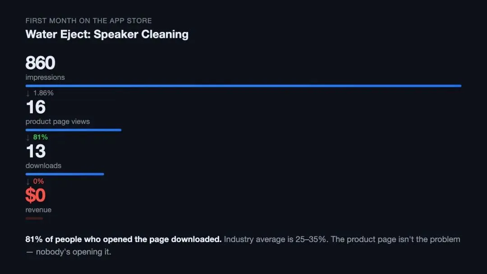Select the 16 product page views number

coord(36,107)
